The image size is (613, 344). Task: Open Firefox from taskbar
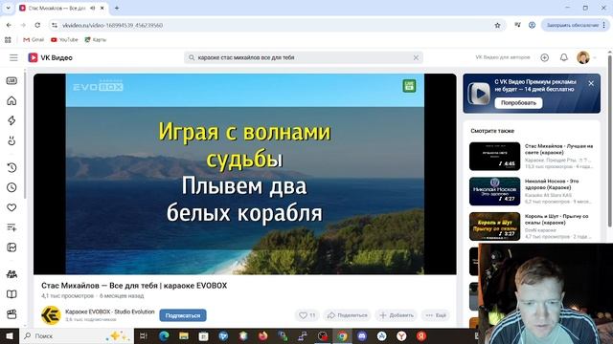point(262,335)
